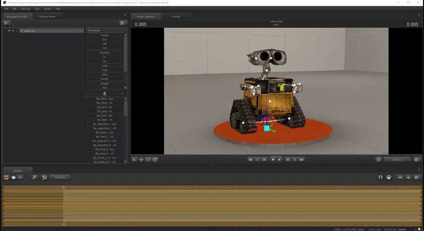Click the left-right balance slider handle

click(104, 93)
